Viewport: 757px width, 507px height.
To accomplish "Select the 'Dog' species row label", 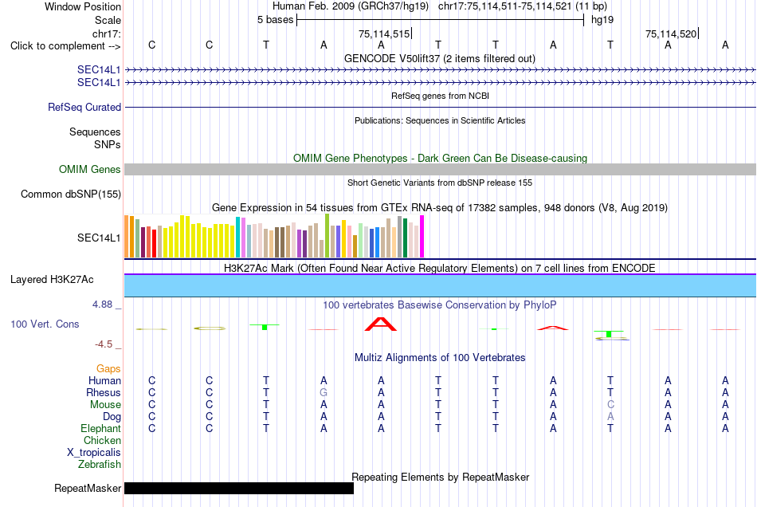I will [x=112, y=416].
